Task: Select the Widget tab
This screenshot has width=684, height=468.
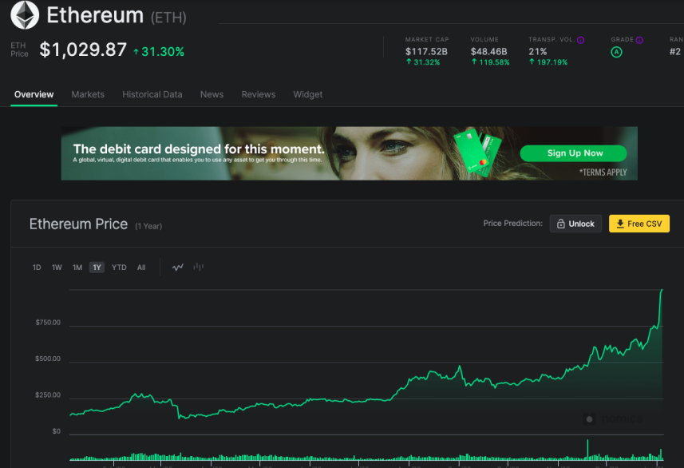Action: tap(308, 94)
